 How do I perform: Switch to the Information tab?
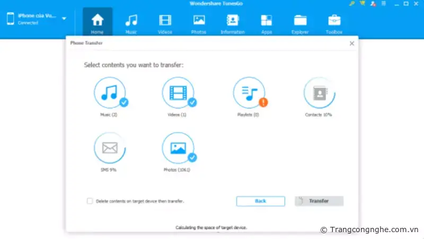click(233, 23)
